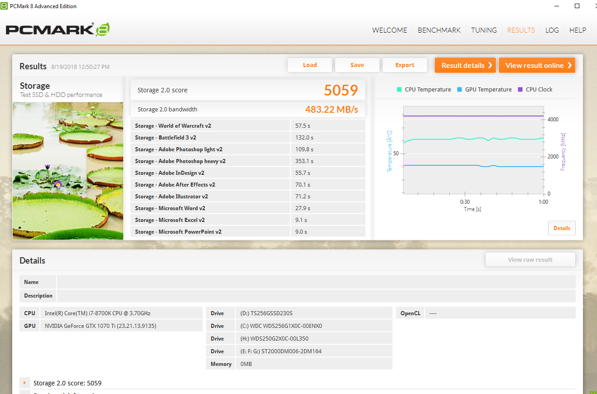Click the Save result button
Viewport: 597px width, 394px height.
(357, 65)
